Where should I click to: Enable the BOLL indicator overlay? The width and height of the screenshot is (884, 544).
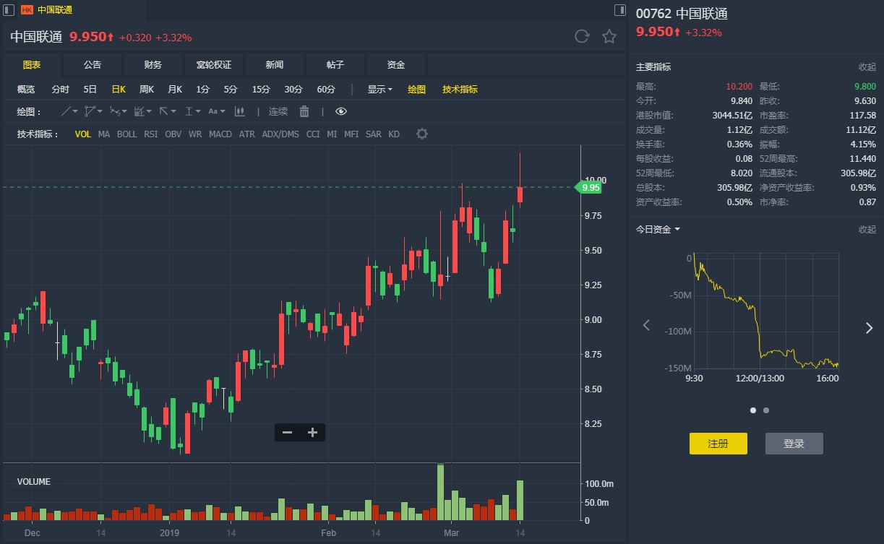[126, 134]
